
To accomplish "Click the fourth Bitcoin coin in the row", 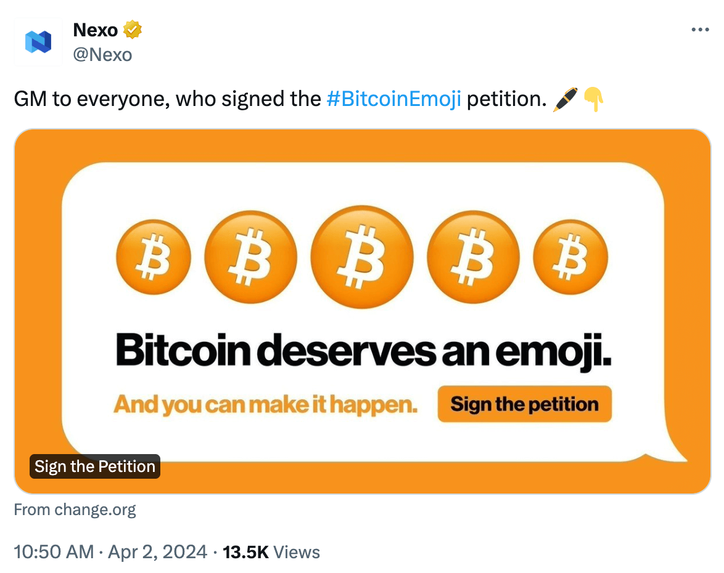I will [473, 257].
